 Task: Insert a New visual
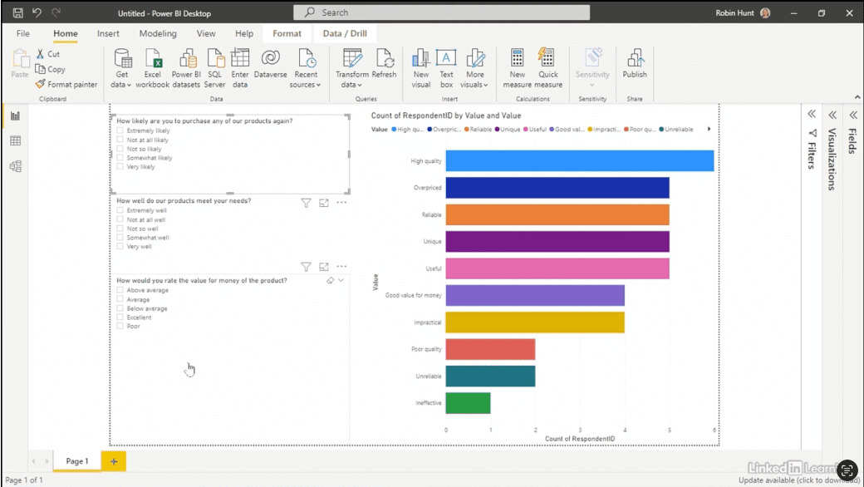(421, 68)
